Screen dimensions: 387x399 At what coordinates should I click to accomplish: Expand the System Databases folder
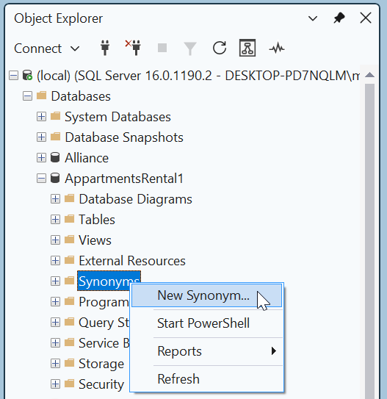pos(41,117)
